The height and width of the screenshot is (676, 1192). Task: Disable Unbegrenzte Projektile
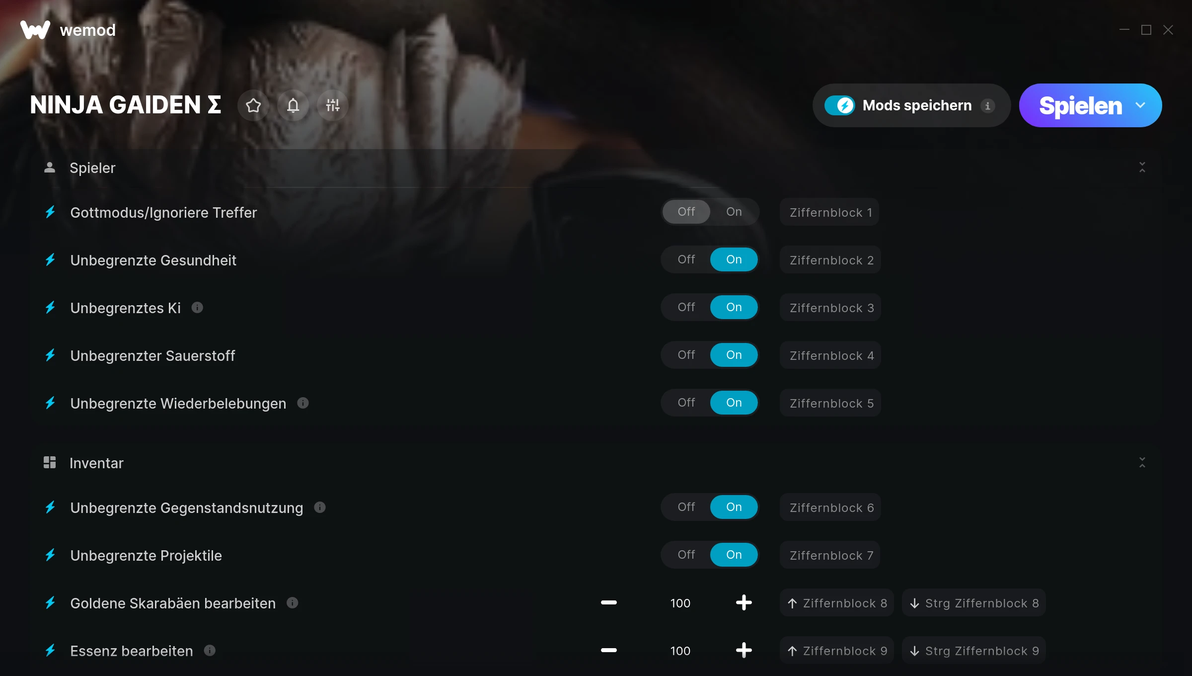[x=686, y=555]
